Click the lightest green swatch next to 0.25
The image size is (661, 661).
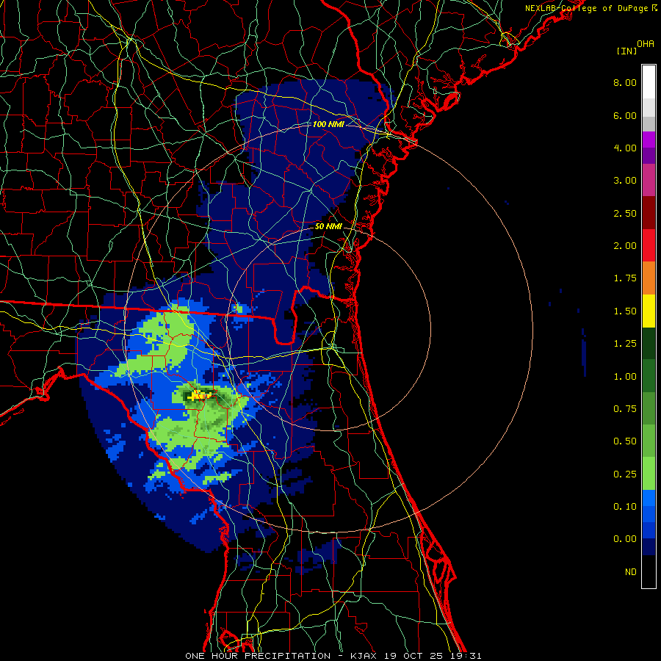click(649, 474)
